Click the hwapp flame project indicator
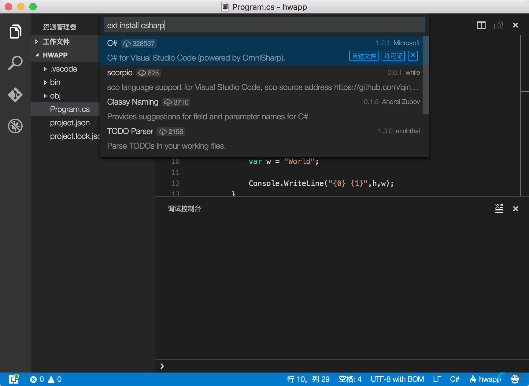 pyautogui.click(x=486, y=379)
